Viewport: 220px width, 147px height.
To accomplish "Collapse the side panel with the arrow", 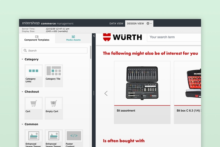I will pos(94,36).
